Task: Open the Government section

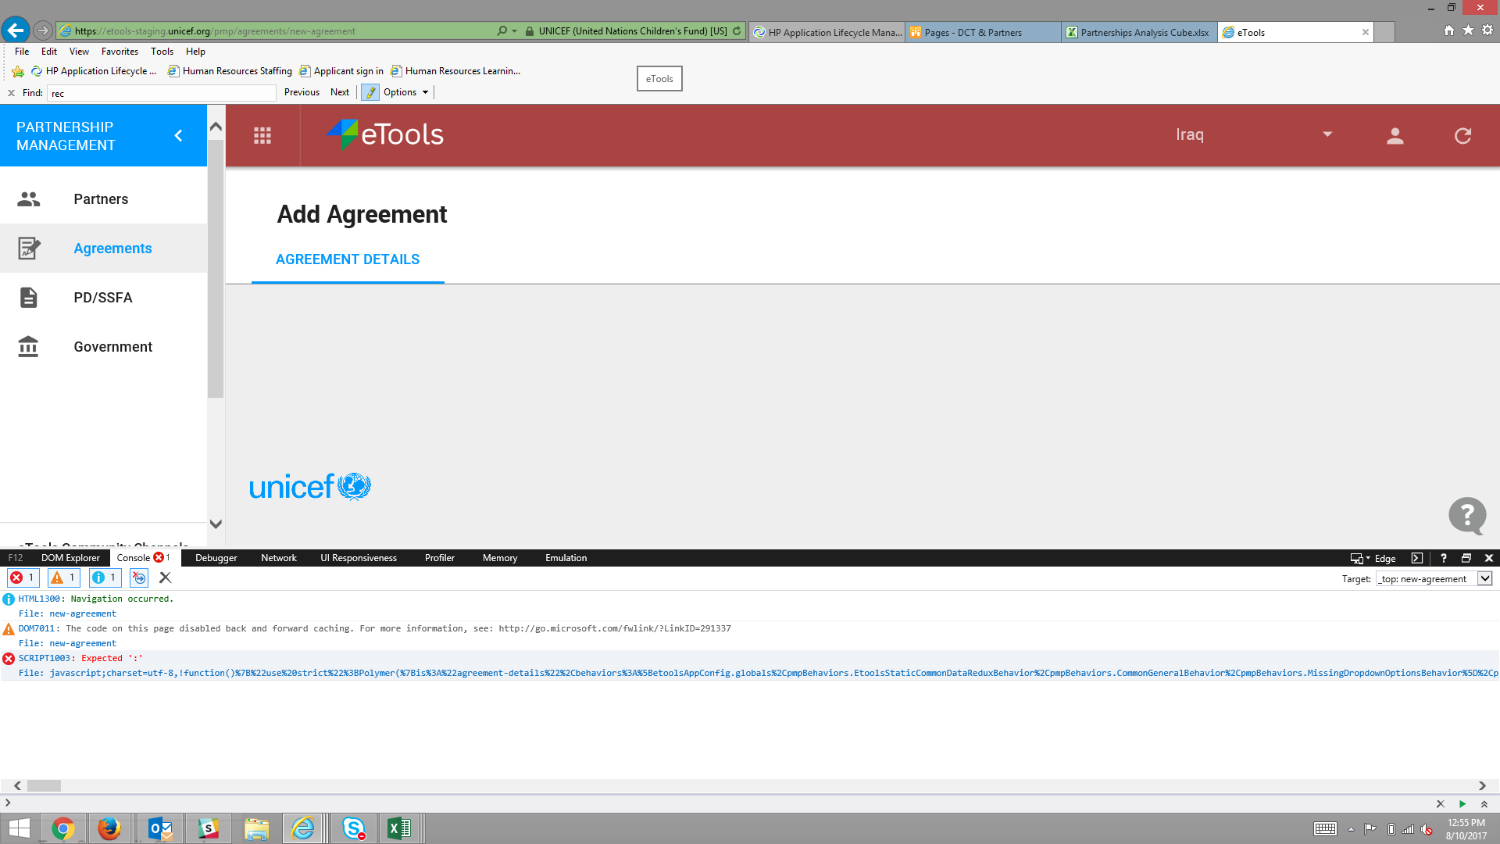Action: pos(112,346)
